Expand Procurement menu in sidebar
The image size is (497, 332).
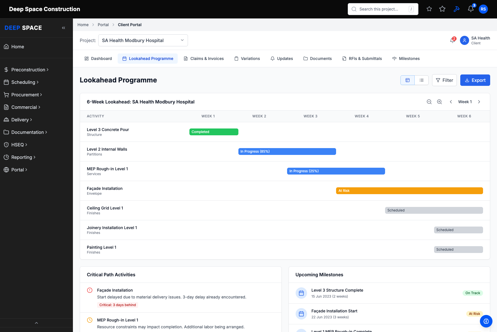click(23, 95)
